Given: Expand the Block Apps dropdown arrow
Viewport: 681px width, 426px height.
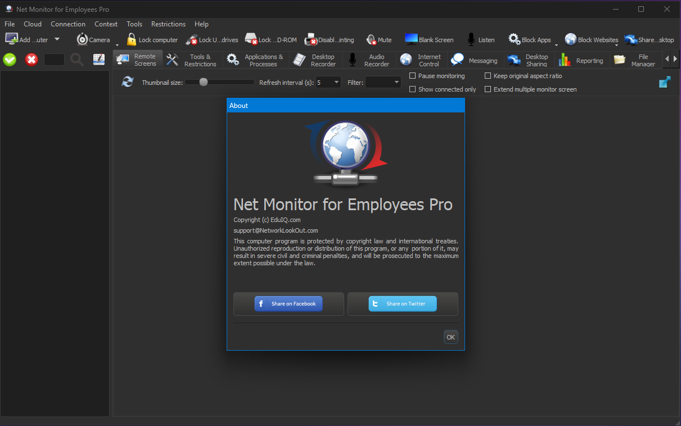Looking at the screenshot, I should 556,45.
